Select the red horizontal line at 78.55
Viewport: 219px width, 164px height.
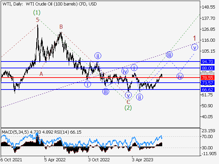point(100,78)
